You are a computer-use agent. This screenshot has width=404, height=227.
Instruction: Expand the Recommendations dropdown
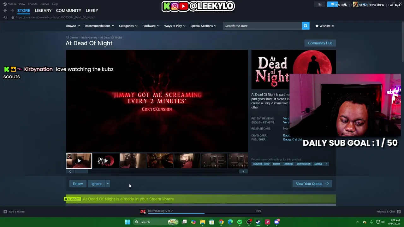(99, 26)
